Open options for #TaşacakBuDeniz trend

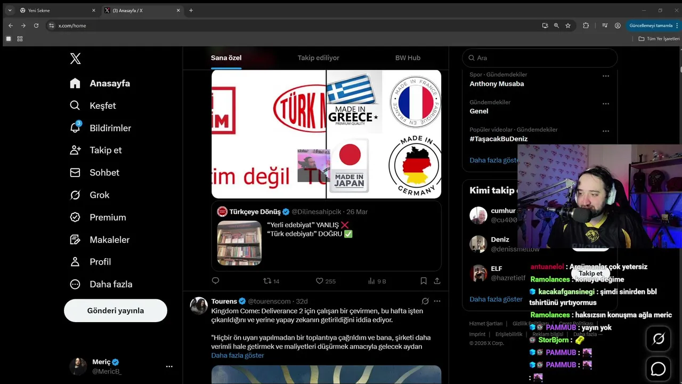pyautogui.click(x=606, y=131)
